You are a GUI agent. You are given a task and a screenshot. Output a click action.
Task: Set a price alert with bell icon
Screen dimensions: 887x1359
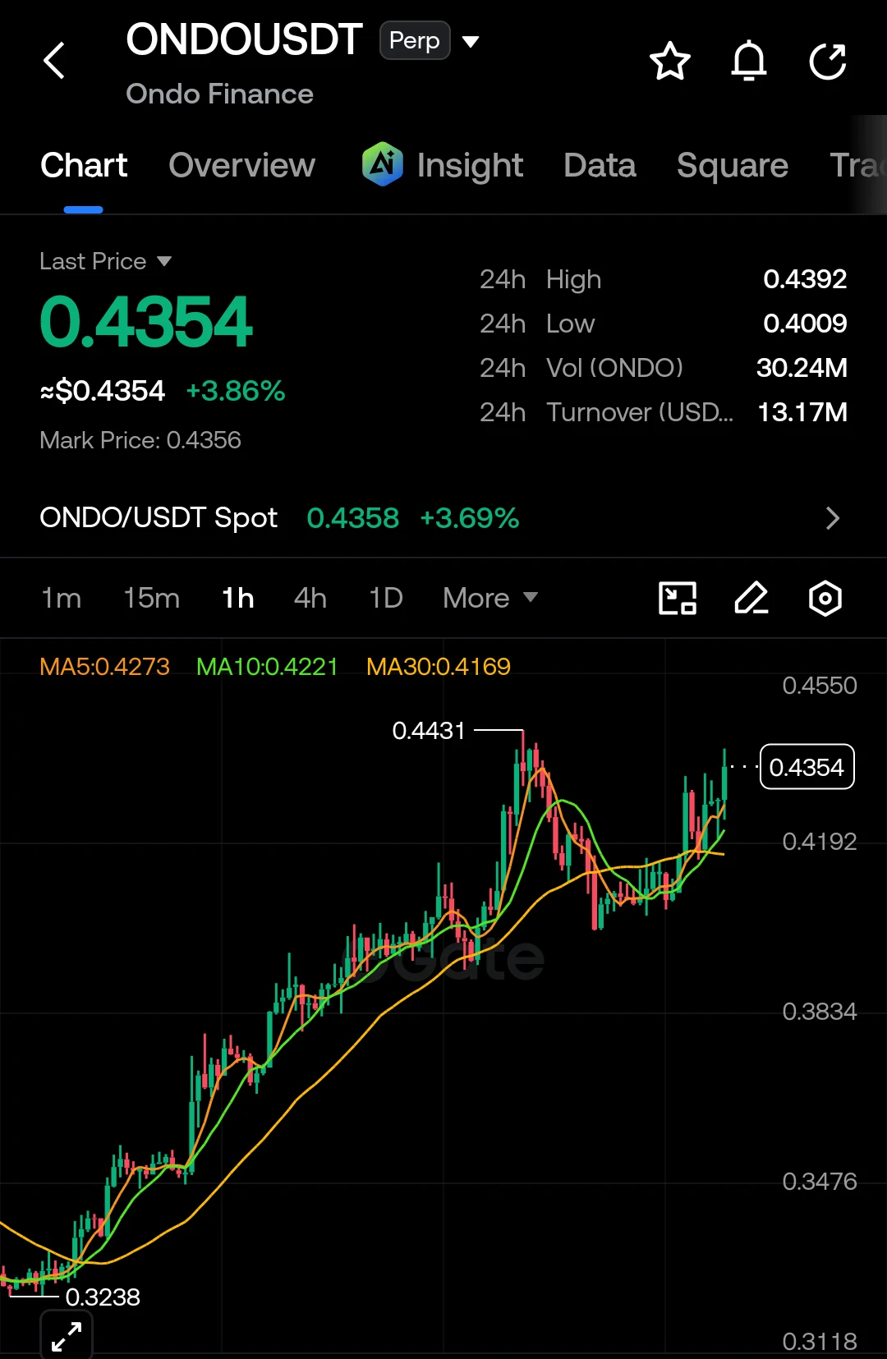pyautogui.click(x=749, y=61)
